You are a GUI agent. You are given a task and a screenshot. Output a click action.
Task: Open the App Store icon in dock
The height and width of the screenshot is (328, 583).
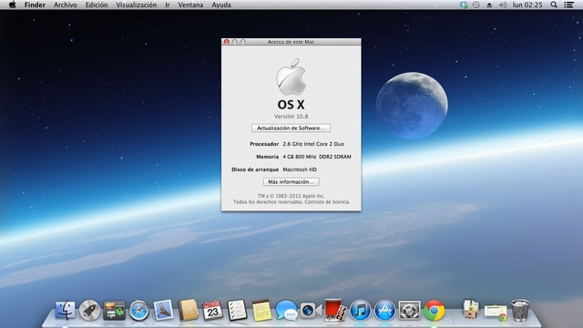coord(384,310)
